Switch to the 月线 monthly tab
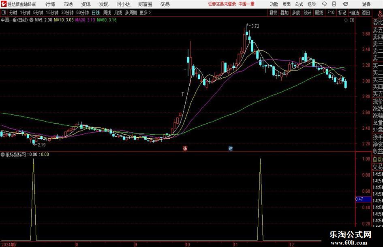The image size is (383, 247). coord(118,13)
